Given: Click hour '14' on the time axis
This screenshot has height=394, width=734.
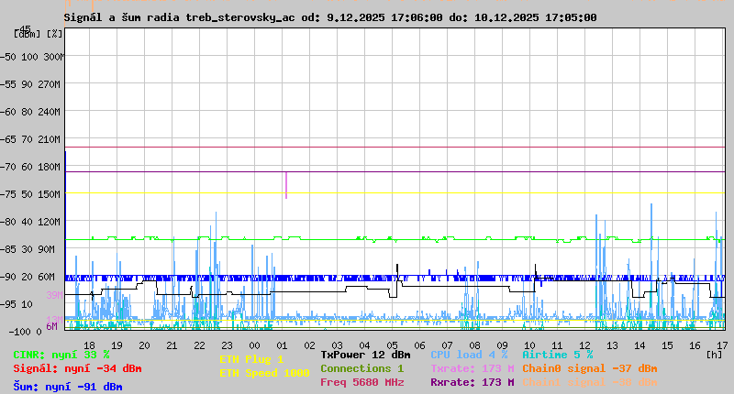Looking at the screenshot, I should pos(639,345).
